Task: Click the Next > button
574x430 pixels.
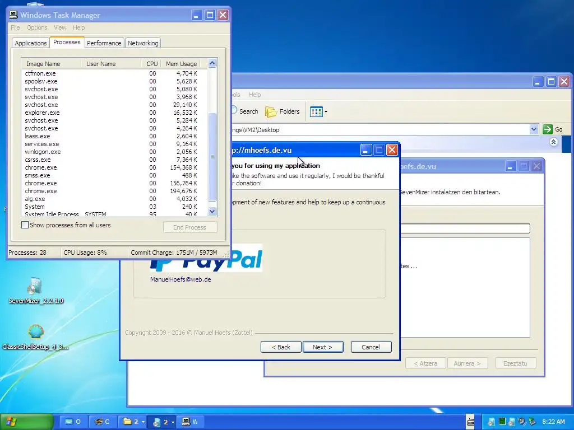Action: (x=323, y=347)
